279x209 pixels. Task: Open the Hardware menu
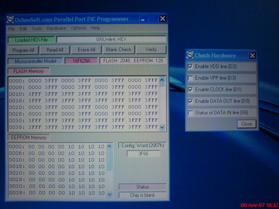(56, 28)
